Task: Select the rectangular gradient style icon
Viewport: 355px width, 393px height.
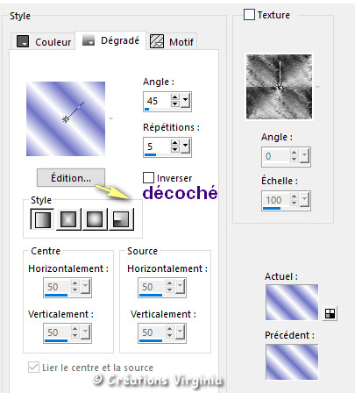Action: point(68,219)
